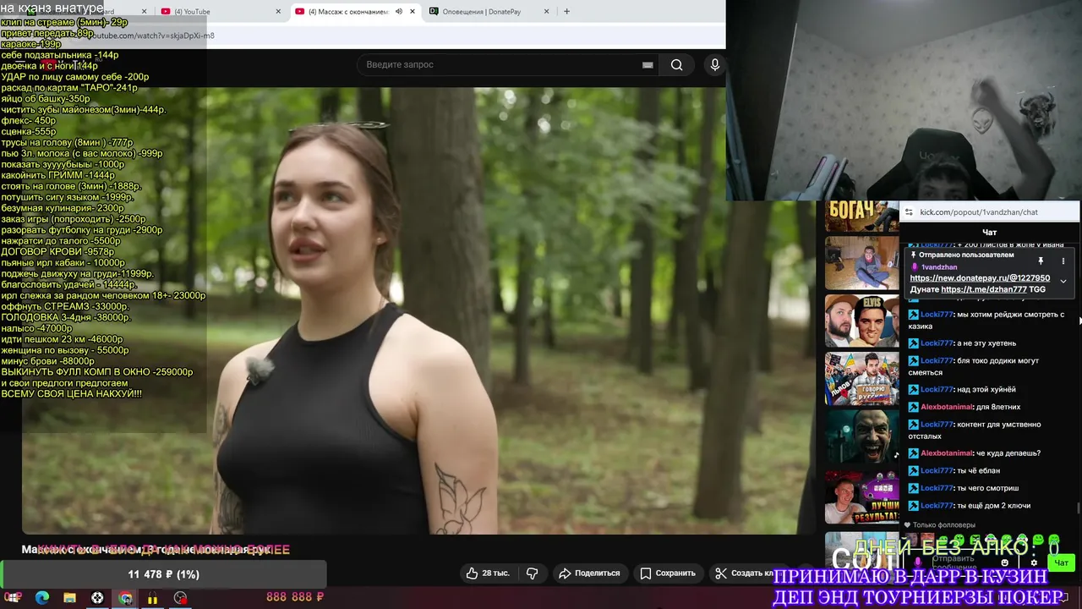Open the donatepay.ru link in pinned message
1082x609 pixels.
[x=980, y=278]
